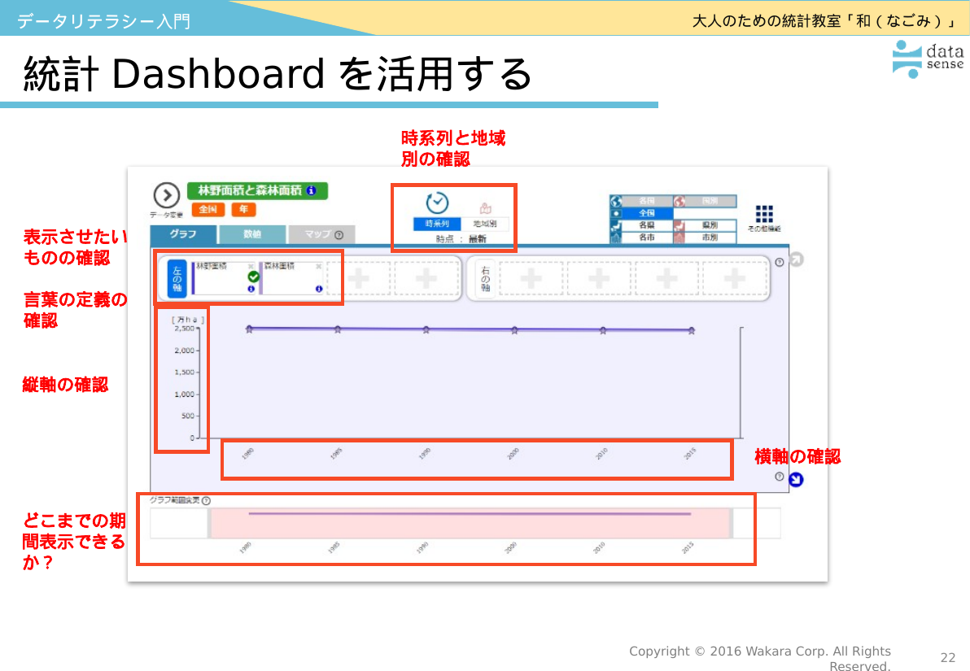Image resolution: width=970 pixels, height=671 pixels.
Task: Remove the 森林面積 series with its x
Action: (x=319, y=267)
